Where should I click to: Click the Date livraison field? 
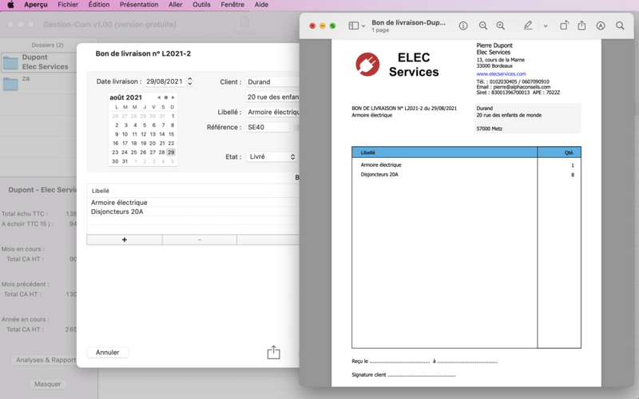tap(164, 81)
